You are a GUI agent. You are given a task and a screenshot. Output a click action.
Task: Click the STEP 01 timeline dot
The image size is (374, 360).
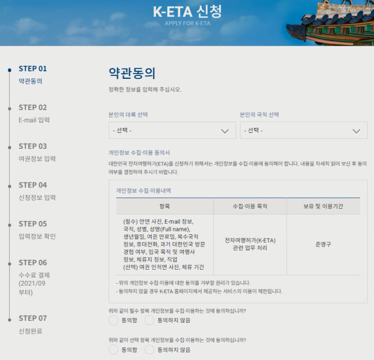pos(10,70)
